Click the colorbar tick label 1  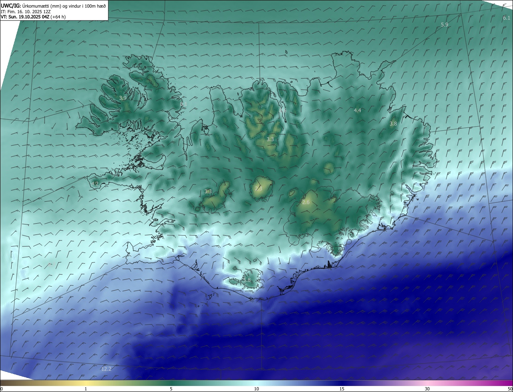pos(86,389)
